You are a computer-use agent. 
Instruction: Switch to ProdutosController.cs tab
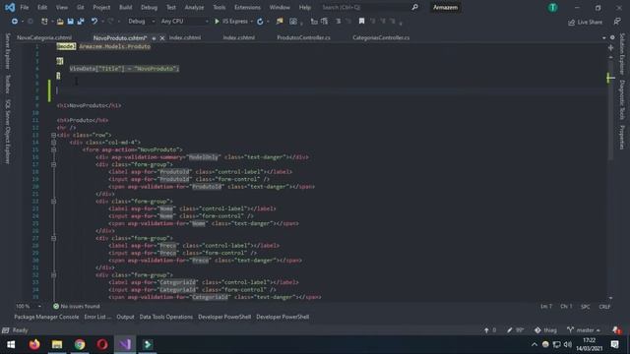pos(303,37)
